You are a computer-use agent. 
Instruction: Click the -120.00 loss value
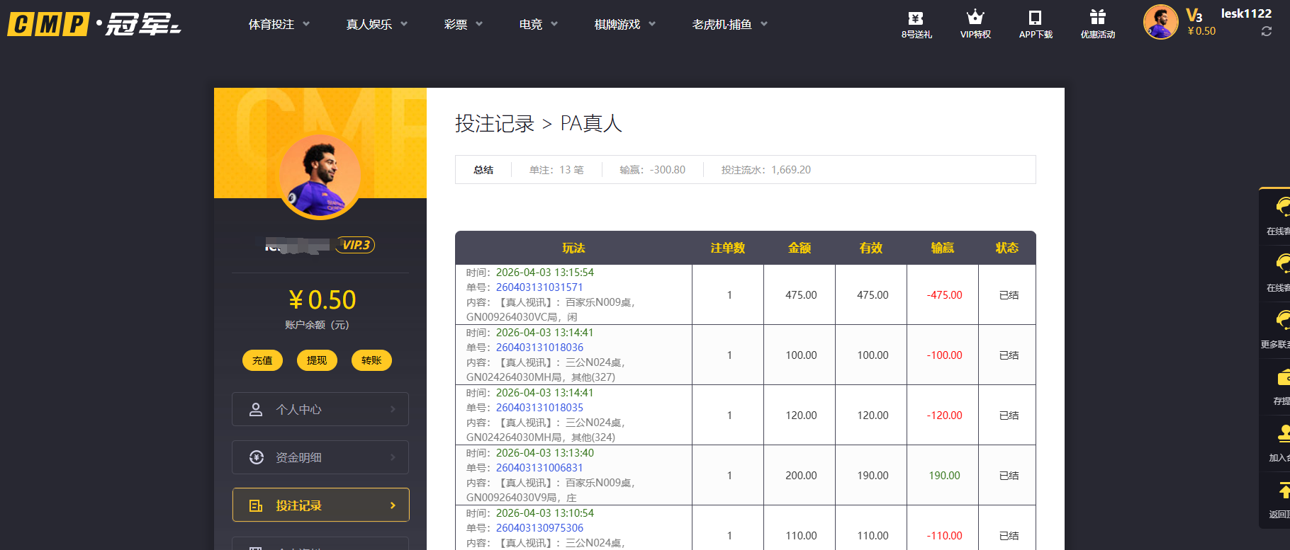(944, 416)
